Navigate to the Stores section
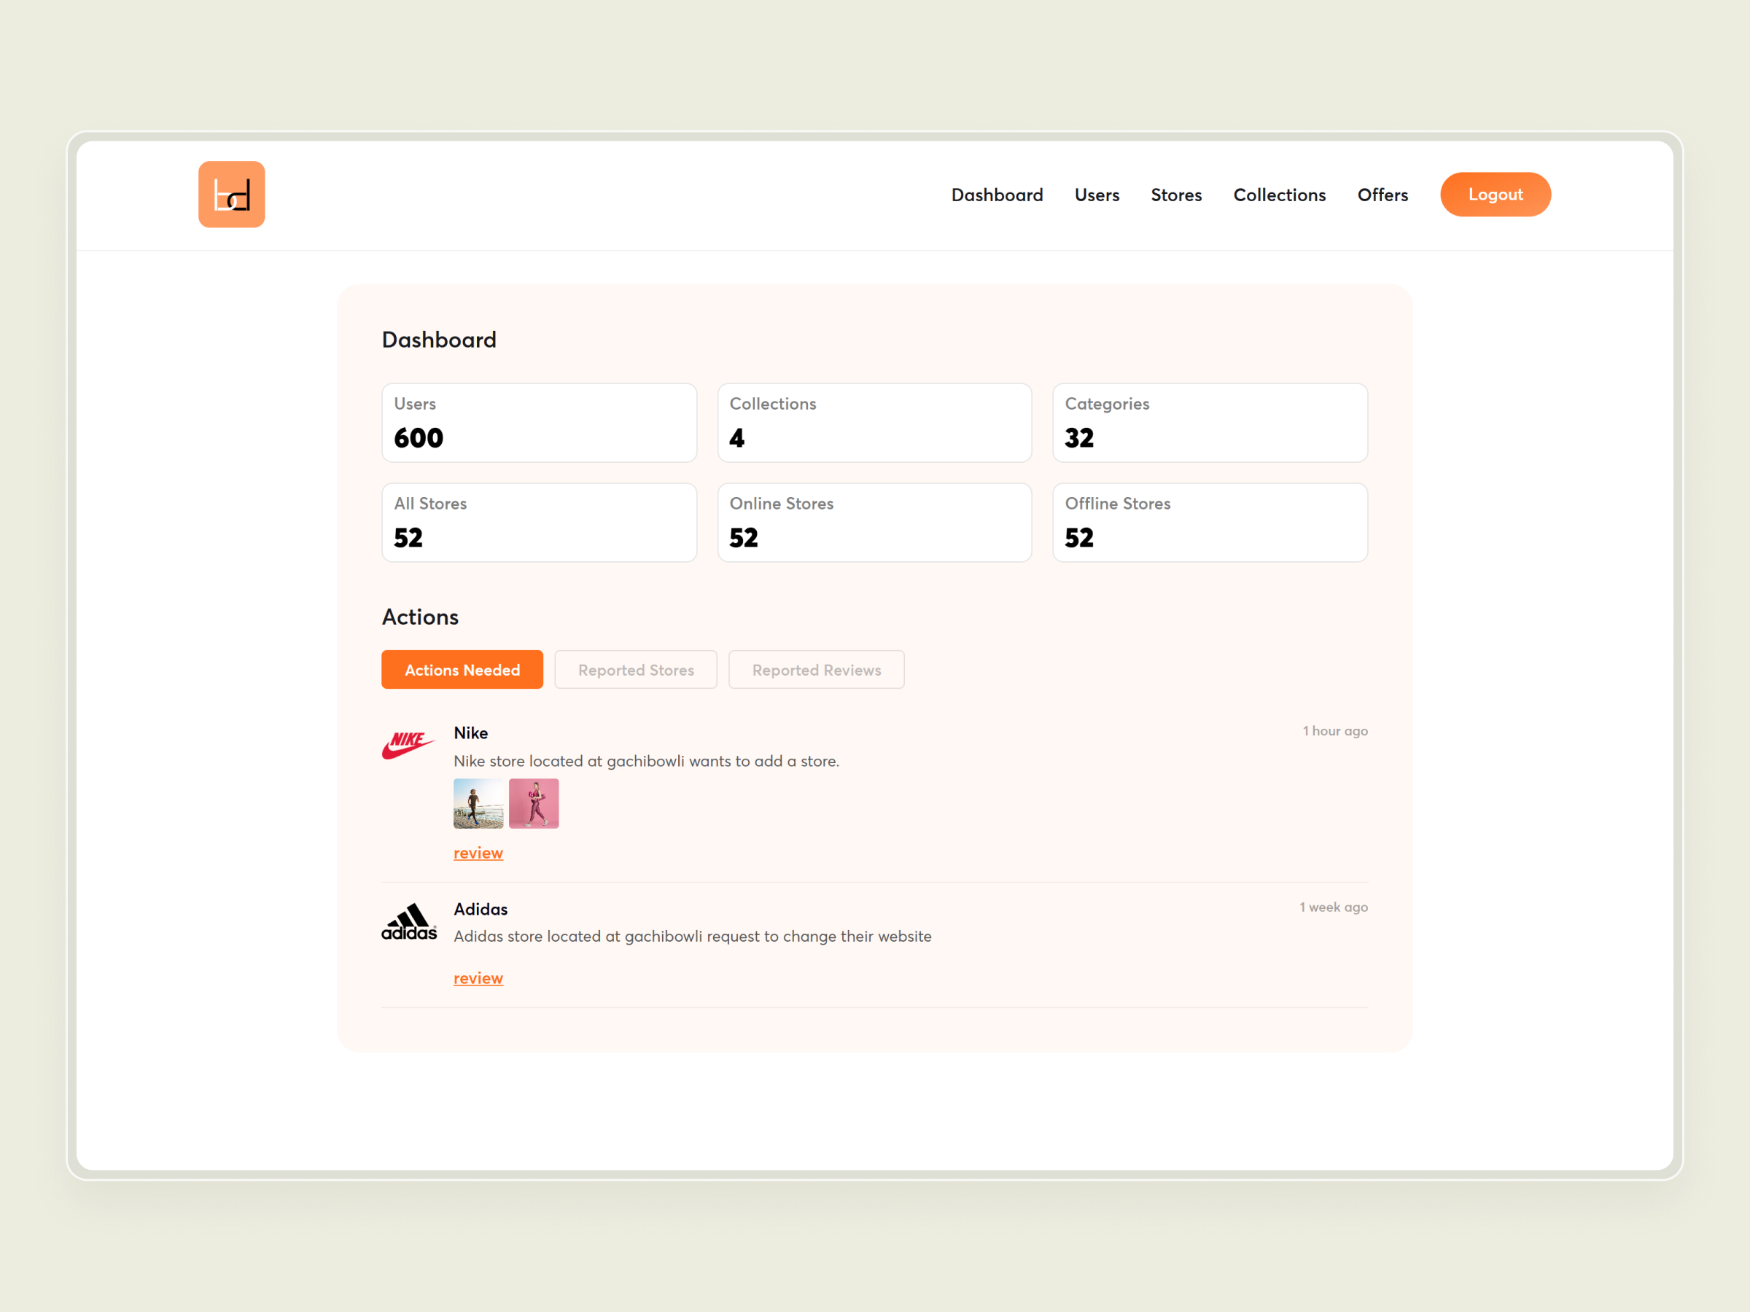1750x1312 pixels. point(1175,195)
